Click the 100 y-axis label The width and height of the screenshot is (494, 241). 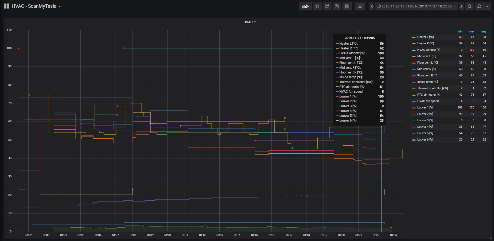[x=9, y=48]
